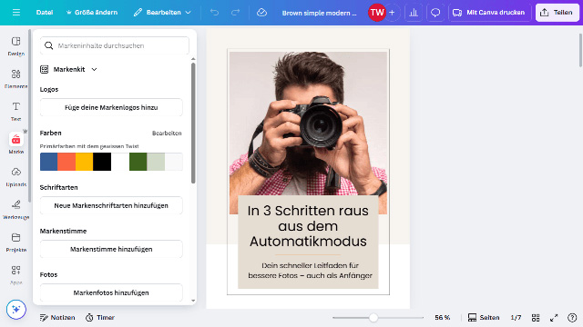
Task: Open the Projekte sidebar tab
Action: tap(16, 243)
